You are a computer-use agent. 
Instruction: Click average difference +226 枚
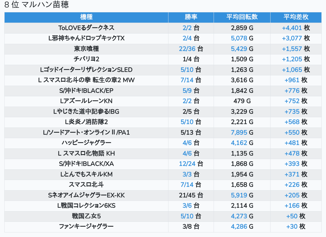(296, 185)
